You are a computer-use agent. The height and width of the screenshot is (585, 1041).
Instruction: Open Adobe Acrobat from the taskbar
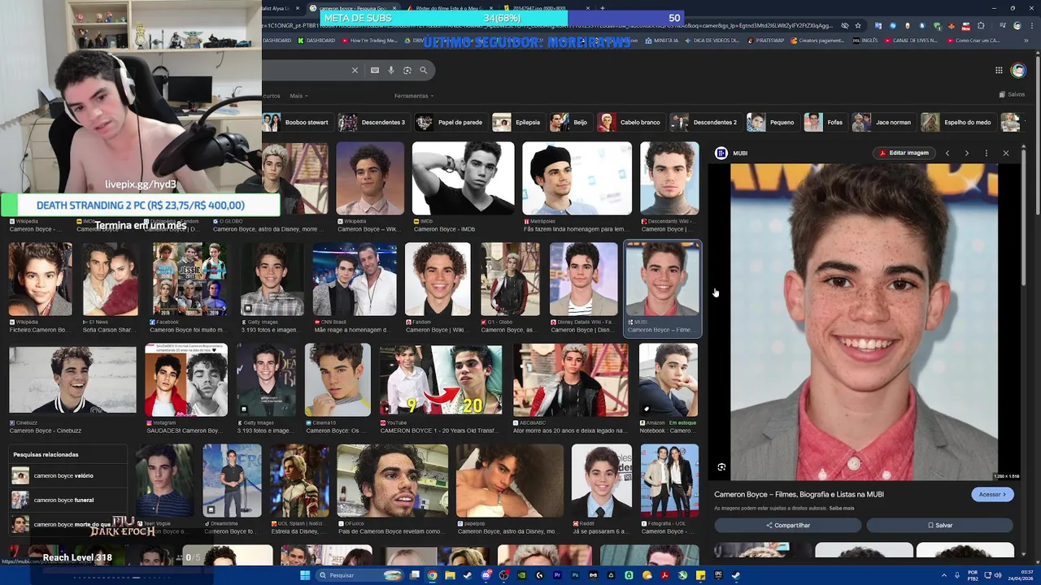664,575
